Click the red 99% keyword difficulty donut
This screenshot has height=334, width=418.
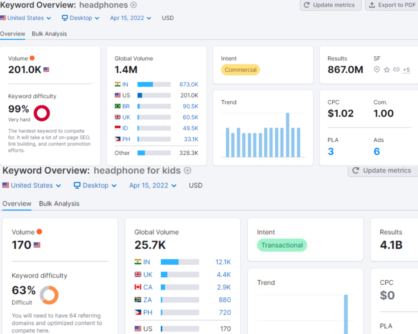42,113
